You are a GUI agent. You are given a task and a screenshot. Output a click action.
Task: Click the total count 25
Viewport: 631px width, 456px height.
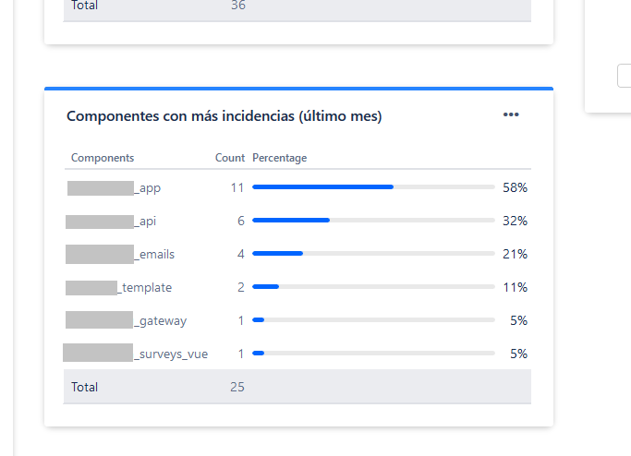[x=237, y=387]
